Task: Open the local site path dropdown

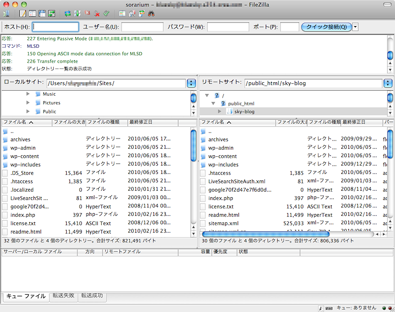Action: (192, 83)
